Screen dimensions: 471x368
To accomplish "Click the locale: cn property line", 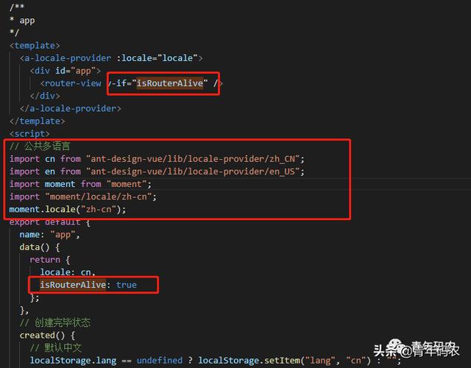I will pos(68,272).
